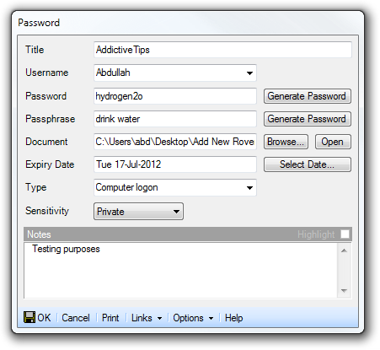Image resolution: width=380 pixels, height=350 pixels.
Task: Open the Sensitivity dropdown set to Private
Action: [138, 211]
